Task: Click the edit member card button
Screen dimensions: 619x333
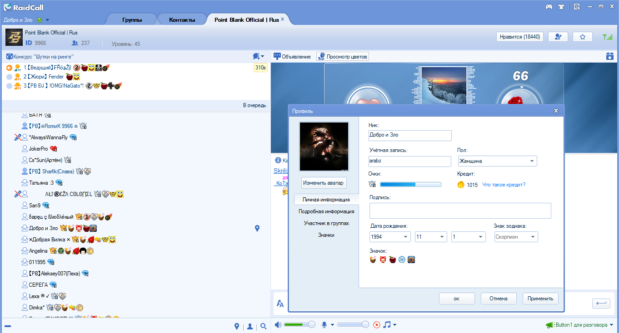Action: pyautogui.click(x=558, y=37)
